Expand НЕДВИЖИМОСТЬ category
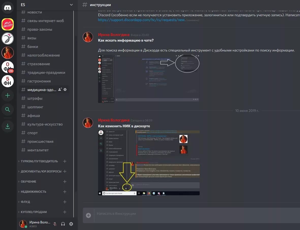 tap(33, 192)
